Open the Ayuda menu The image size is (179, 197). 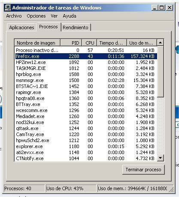pos(70,16)
